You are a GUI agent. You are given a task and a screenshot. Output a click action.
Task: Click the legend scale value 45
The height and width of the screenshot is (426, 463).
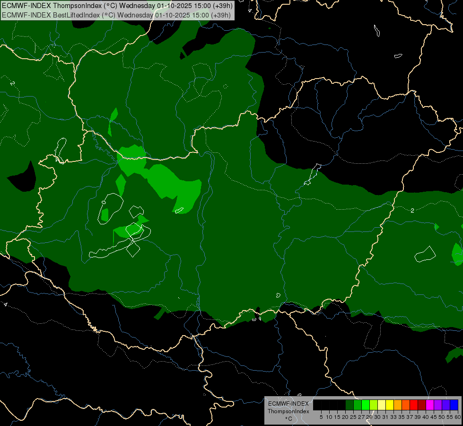(x=434, y=417)
